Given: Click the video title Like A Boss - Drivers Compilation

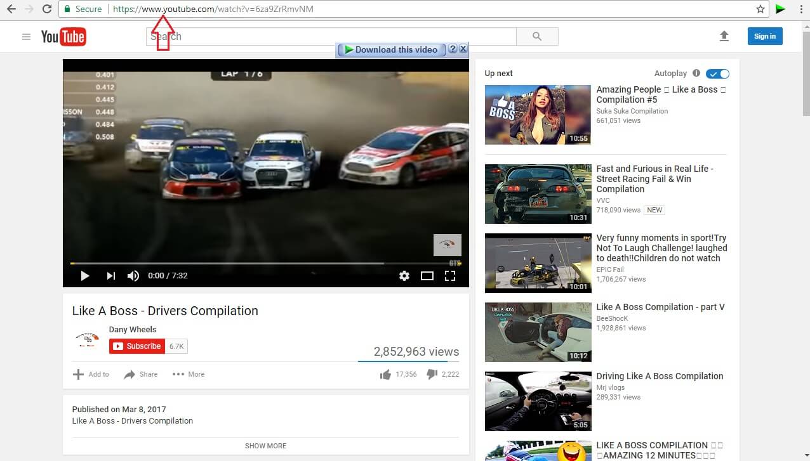Looking at the screenshot, I should (x=165, y=311).
